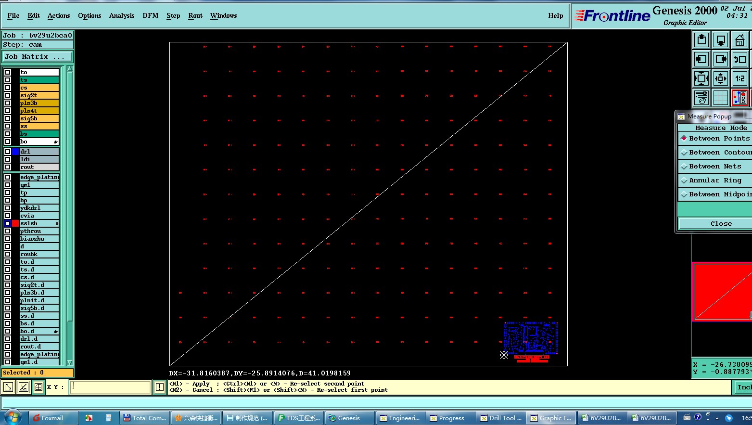Open the Options menu
Screen dimensions: 752x425
(x=89, y=15)
